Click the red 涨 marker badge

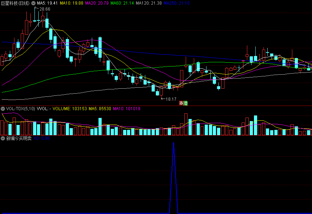click(181, 103)
